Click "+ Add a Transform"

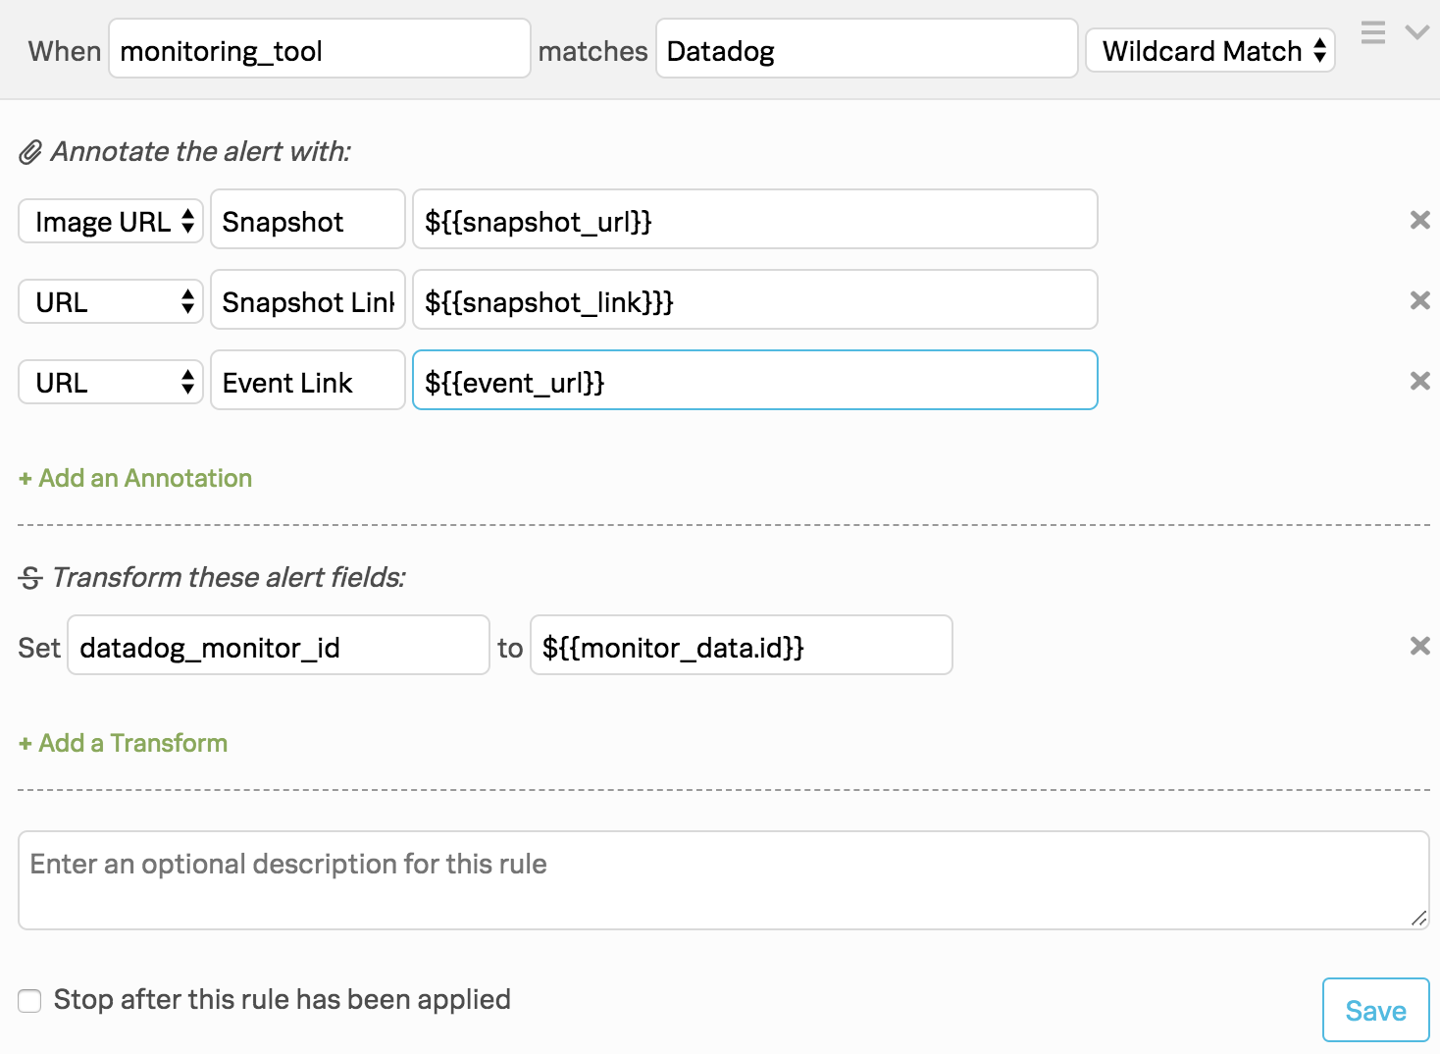pyautogui.click(x=122, y=743)
